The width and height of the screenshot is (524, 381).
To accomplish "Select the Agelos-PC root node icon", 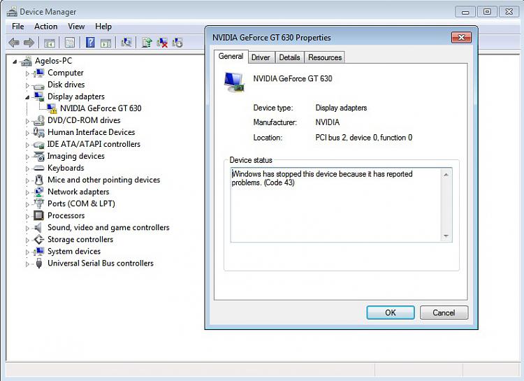I will [x=26, y=61].
